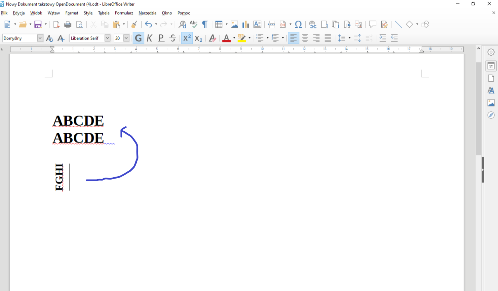Toggle Bold formatting (G button)
Image resolution: width=498 pixels, height=291 pixels.
(x=138, y=38)
